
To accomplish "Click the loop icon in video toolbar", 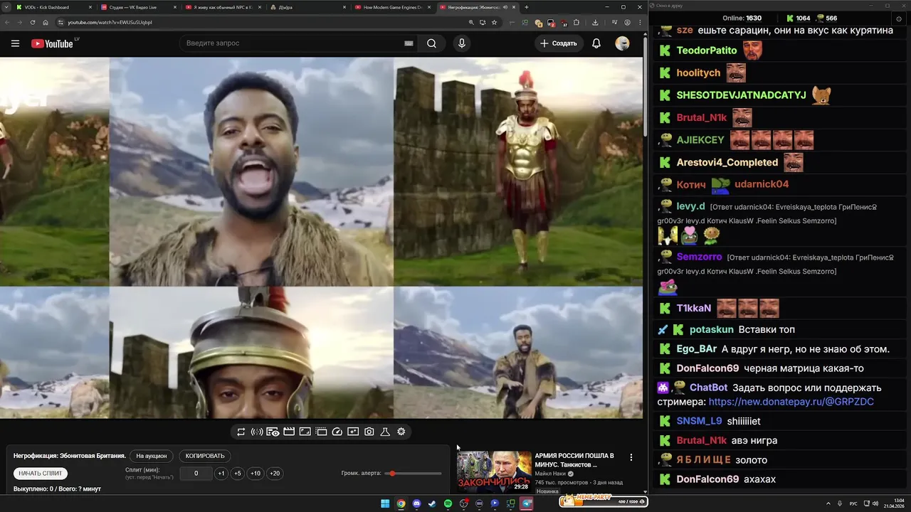I will point(241,432).
